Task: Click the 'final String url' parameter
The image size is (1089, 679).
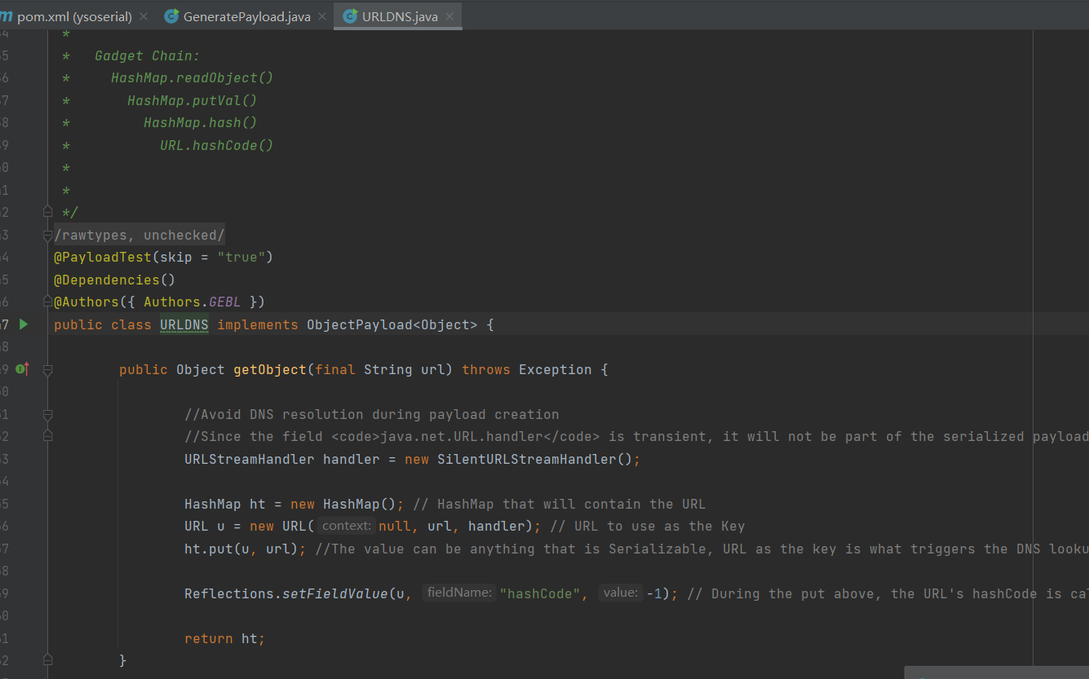Action: click(380, 369)
